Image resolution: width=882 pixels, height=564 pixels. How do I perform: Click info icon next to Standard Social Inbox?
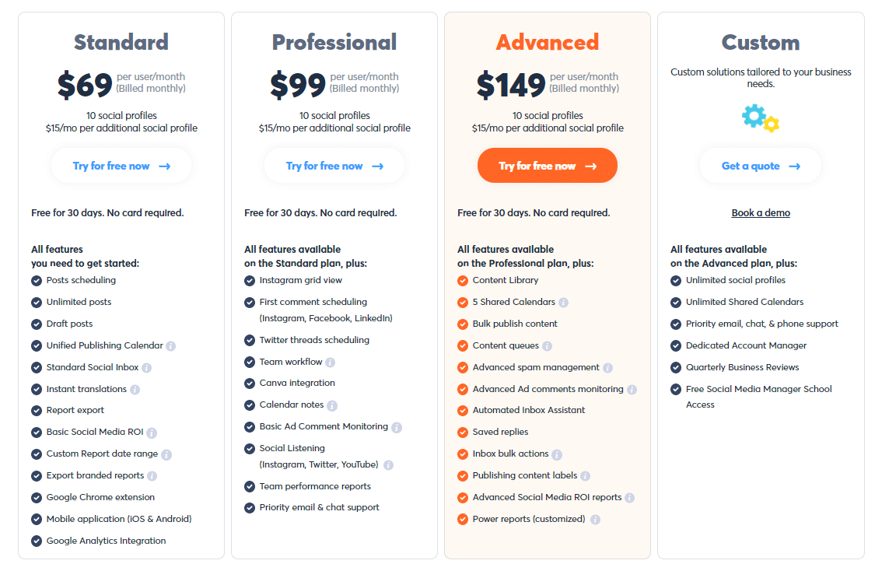tap(146, 368)
